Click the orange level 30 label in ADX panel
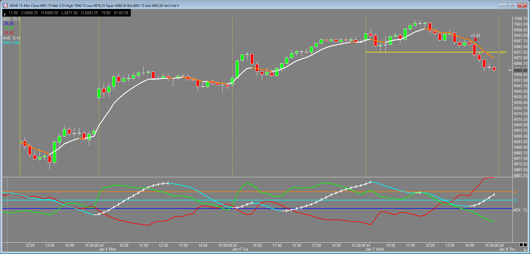 (515, 192)
